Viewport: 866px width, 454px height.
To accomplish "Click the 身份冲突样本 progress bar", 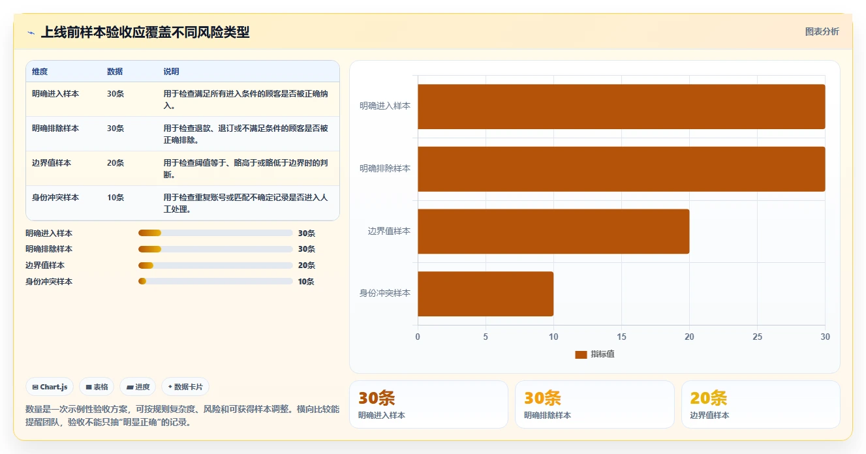I will tap(215, 281).
